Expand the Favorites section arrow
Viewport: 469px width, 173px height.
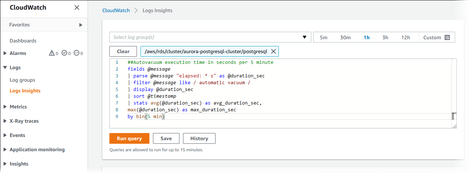tap(81, 25)
